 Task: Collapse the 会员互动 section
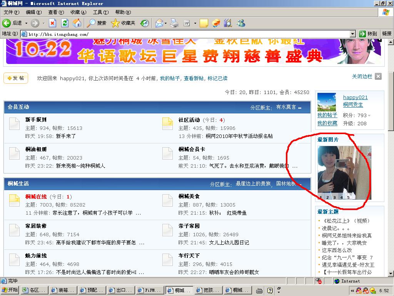click(x=300, y=108)
